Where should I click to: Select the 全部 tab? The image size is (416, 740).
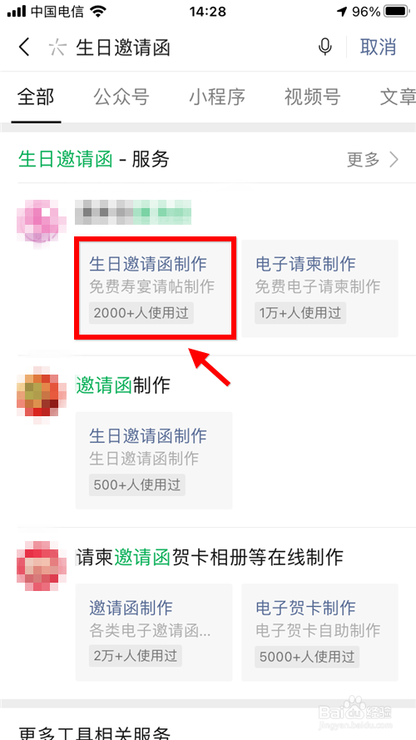click(x=36, y=97)
